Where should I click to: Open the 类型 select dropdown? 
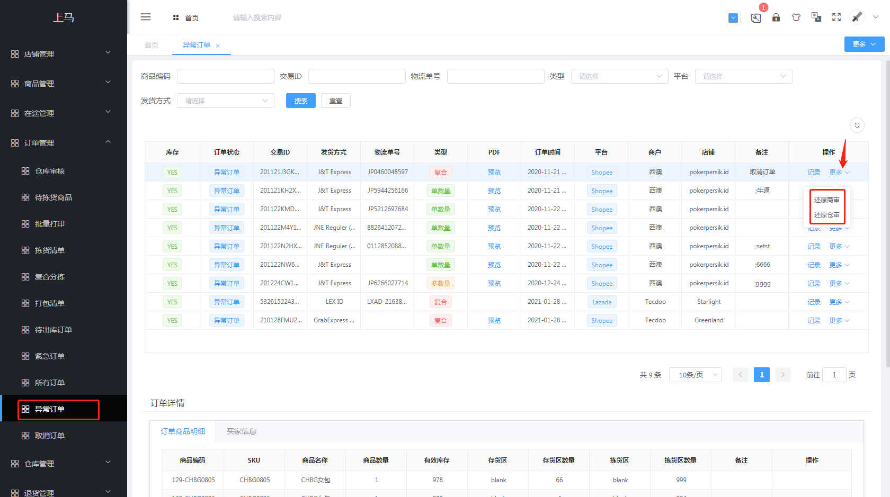click(x=619, y=76)
